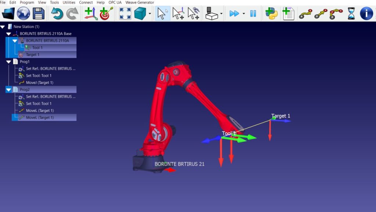Pause the simulation
Image resolution: width=376 pixels, height=212 pixels.
253,14
